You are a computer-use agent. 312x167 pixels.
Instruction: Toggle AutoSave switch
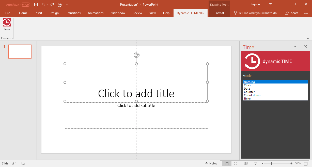pos(25,5)
